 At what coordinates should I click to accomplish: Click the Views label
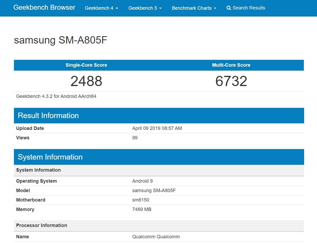pyautogui.click(x=23, y=138)
